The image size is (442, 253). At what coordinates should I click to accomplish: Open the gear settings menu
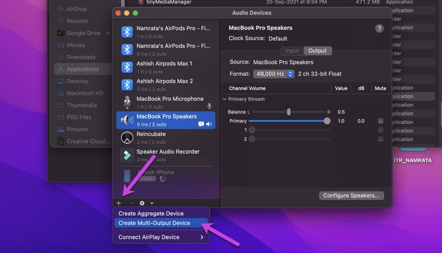(x=142, y=203)
